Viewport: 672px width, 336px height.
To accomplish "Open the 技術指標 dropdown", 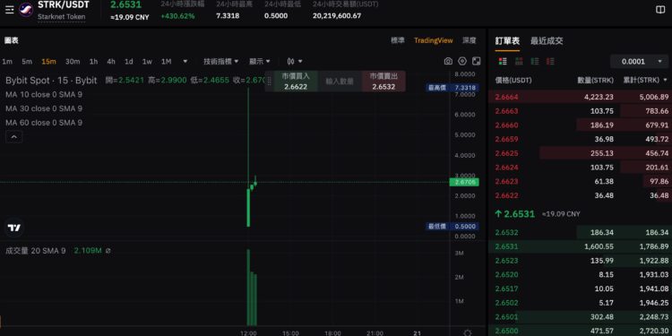I will click(221, 61).
